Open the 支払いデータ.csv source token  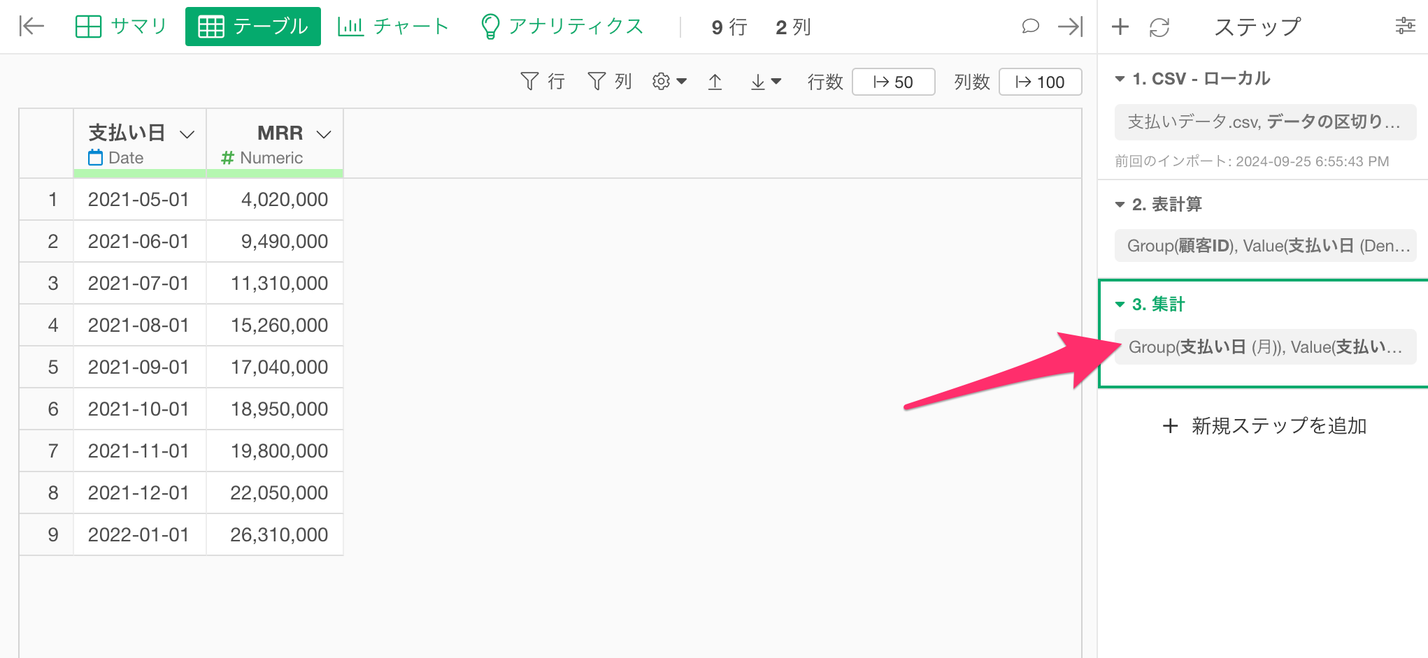[1265, 122]
